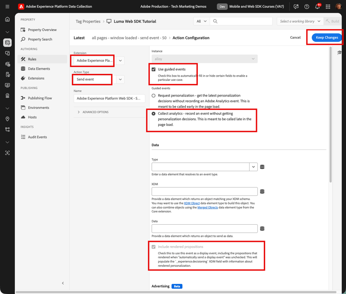
Task: Open data element picker for Data field
Action: coord(262,228)
